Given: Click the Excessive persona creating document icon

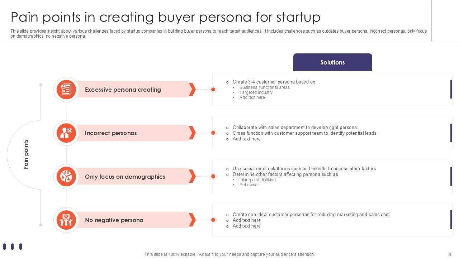Looking at the screenshot, I should point(66,90).
